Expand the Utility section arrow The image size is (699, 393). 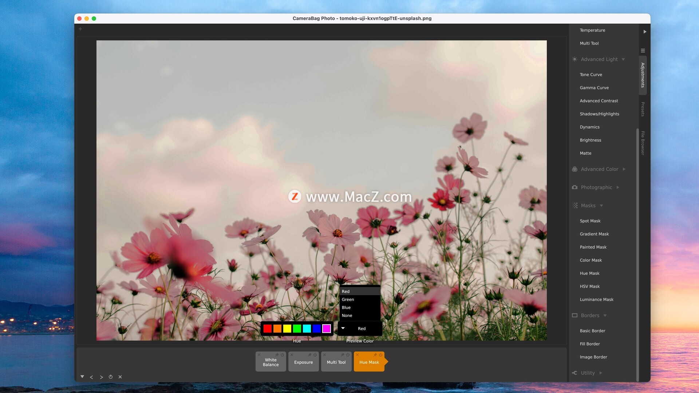601,373
